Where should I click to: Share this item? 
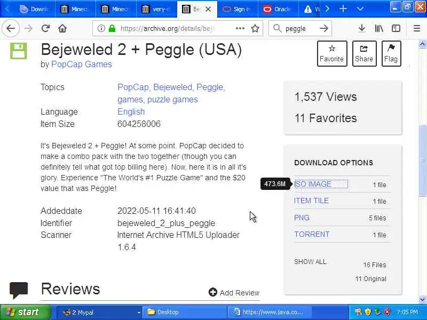pyautogui.click(x=364, y=54)
